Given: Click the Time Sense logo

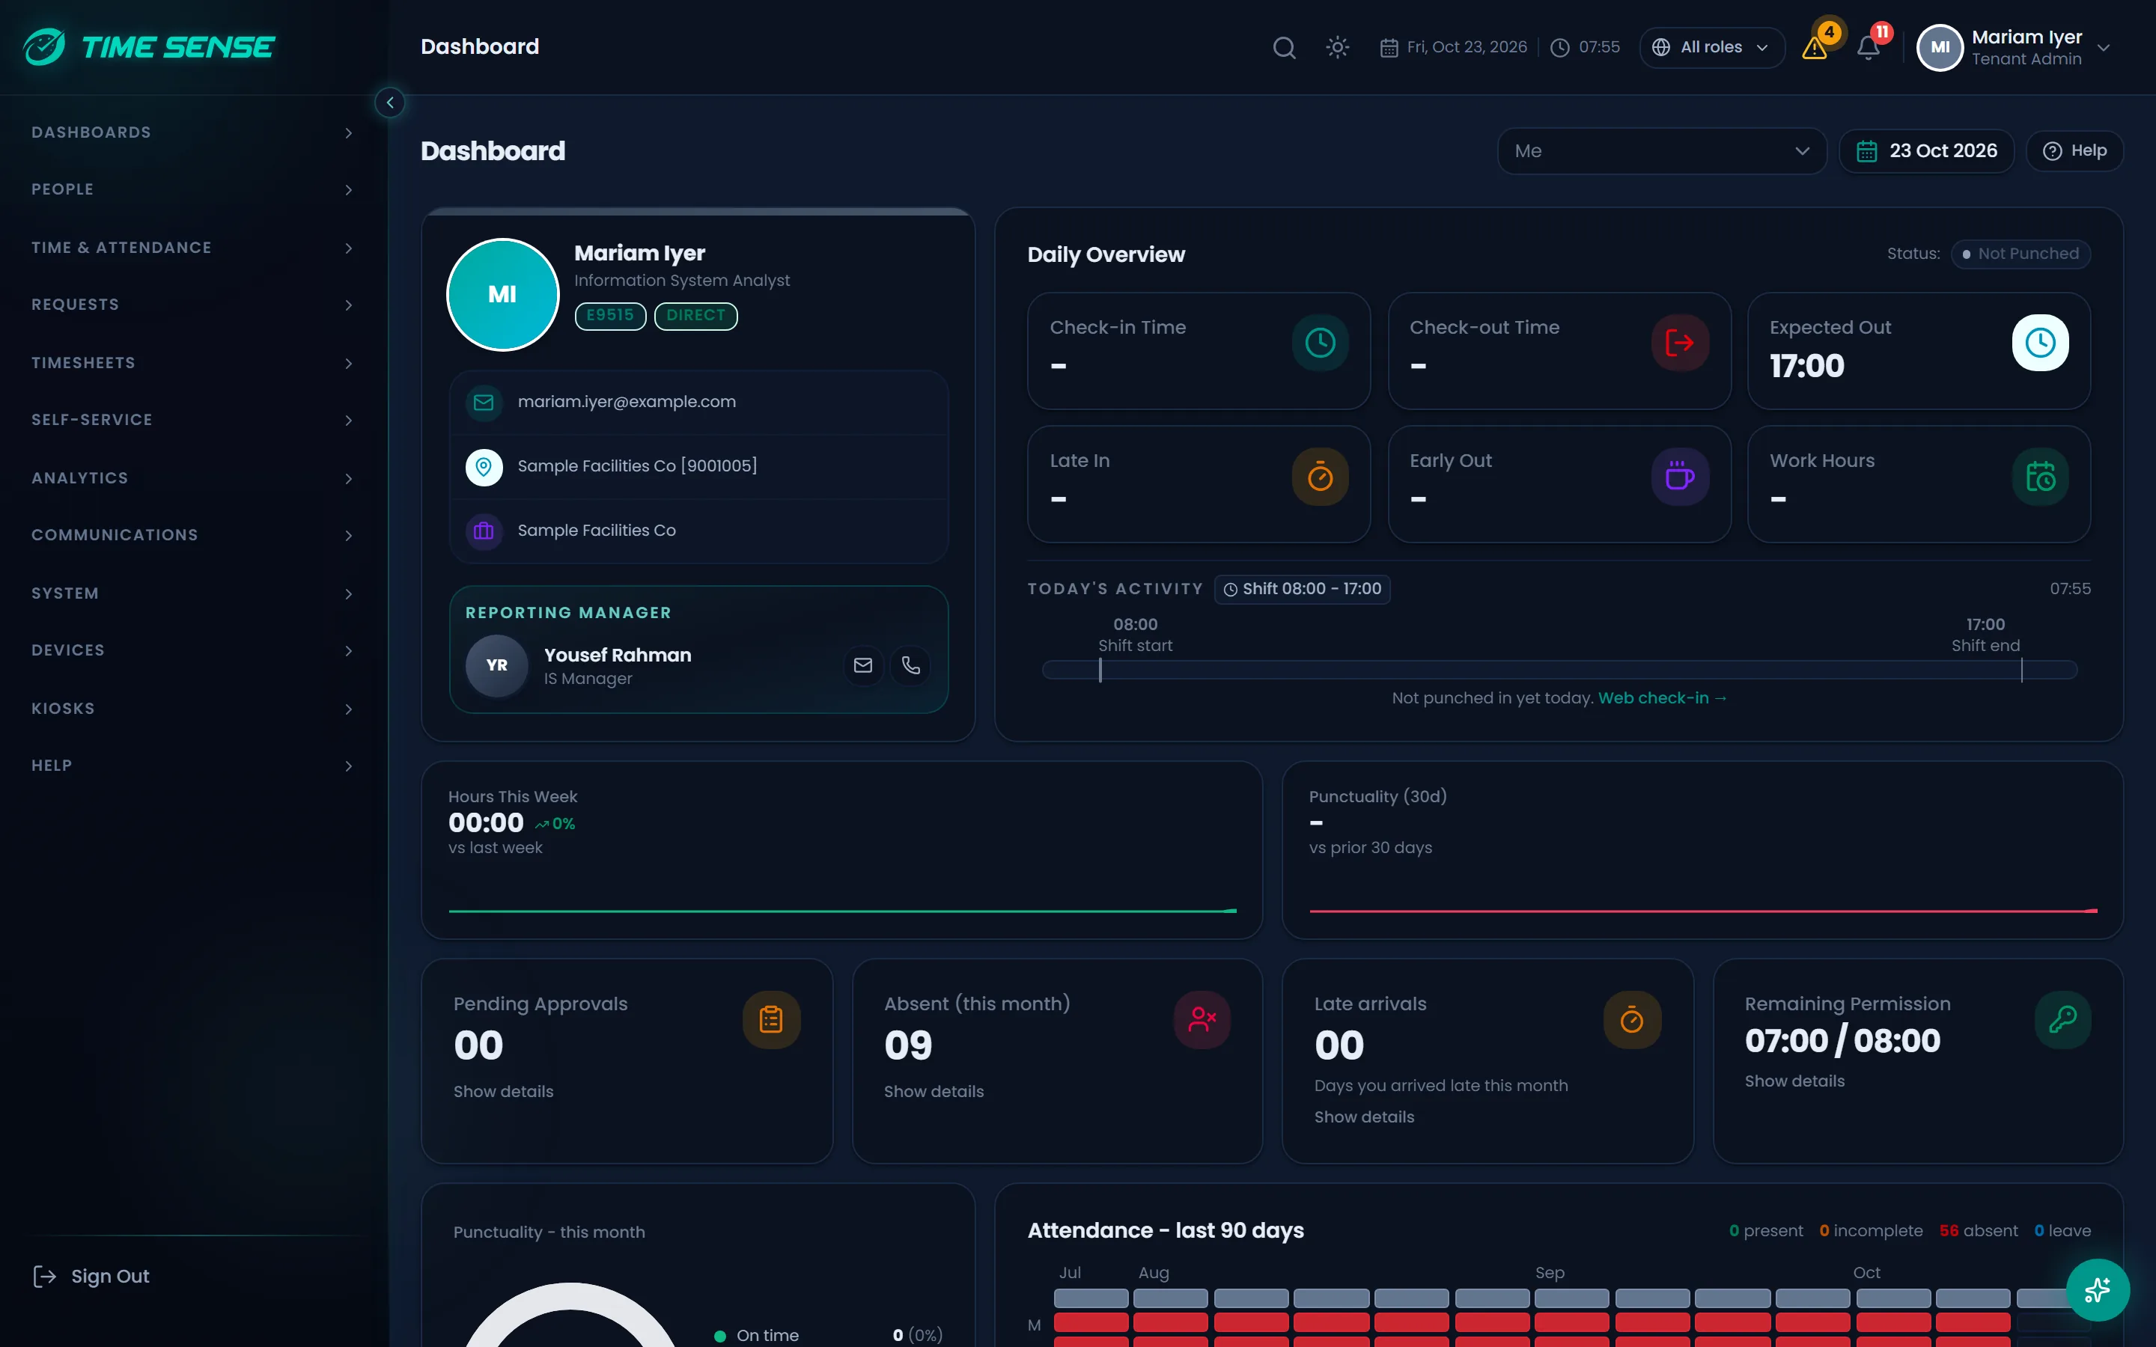Looking at the screenshot, I should tap(149, 47).
